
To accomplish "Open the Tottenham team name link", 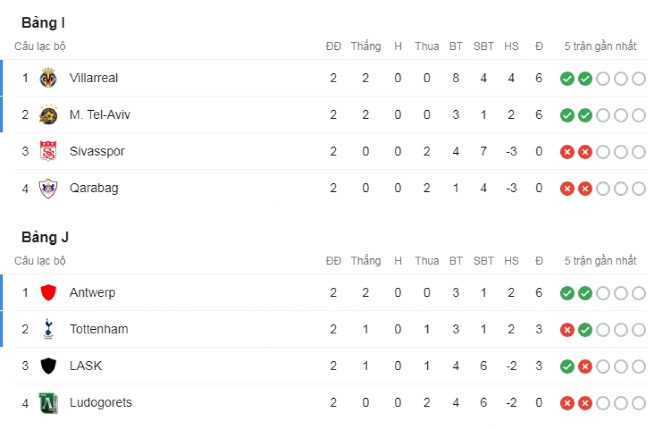I will [99, 329].
